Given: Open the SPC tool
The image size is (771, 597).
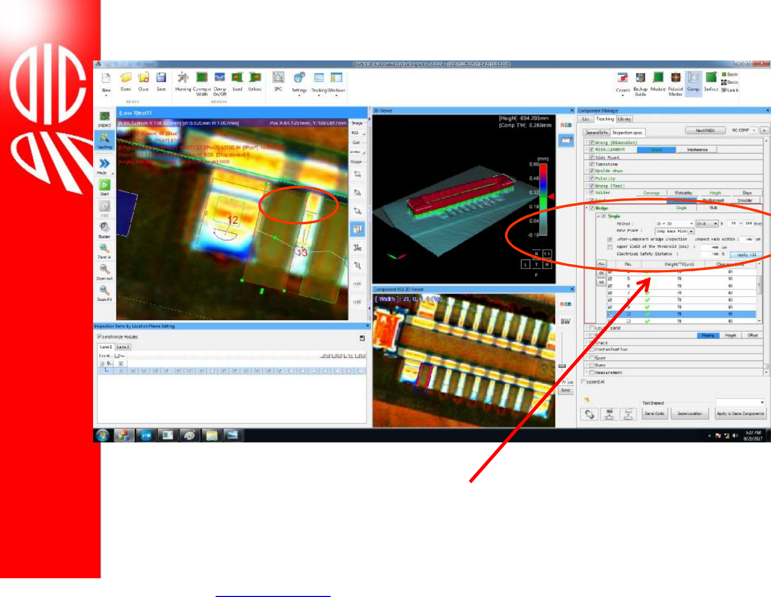Looking at the screenshot, I should pos(278,81).
